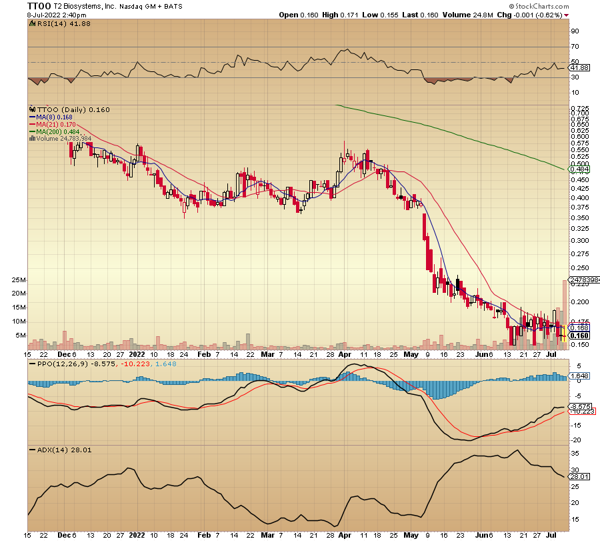Click the red down-triangle change indicator
The image size is (600, 541).
click(x=566, y=15)
